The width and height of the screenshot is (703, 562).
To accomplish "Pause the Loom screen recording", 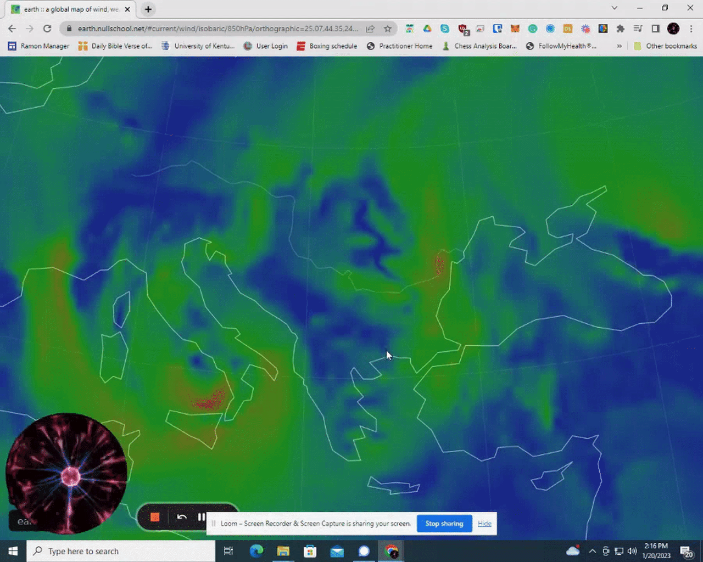I will click(202, 517).
